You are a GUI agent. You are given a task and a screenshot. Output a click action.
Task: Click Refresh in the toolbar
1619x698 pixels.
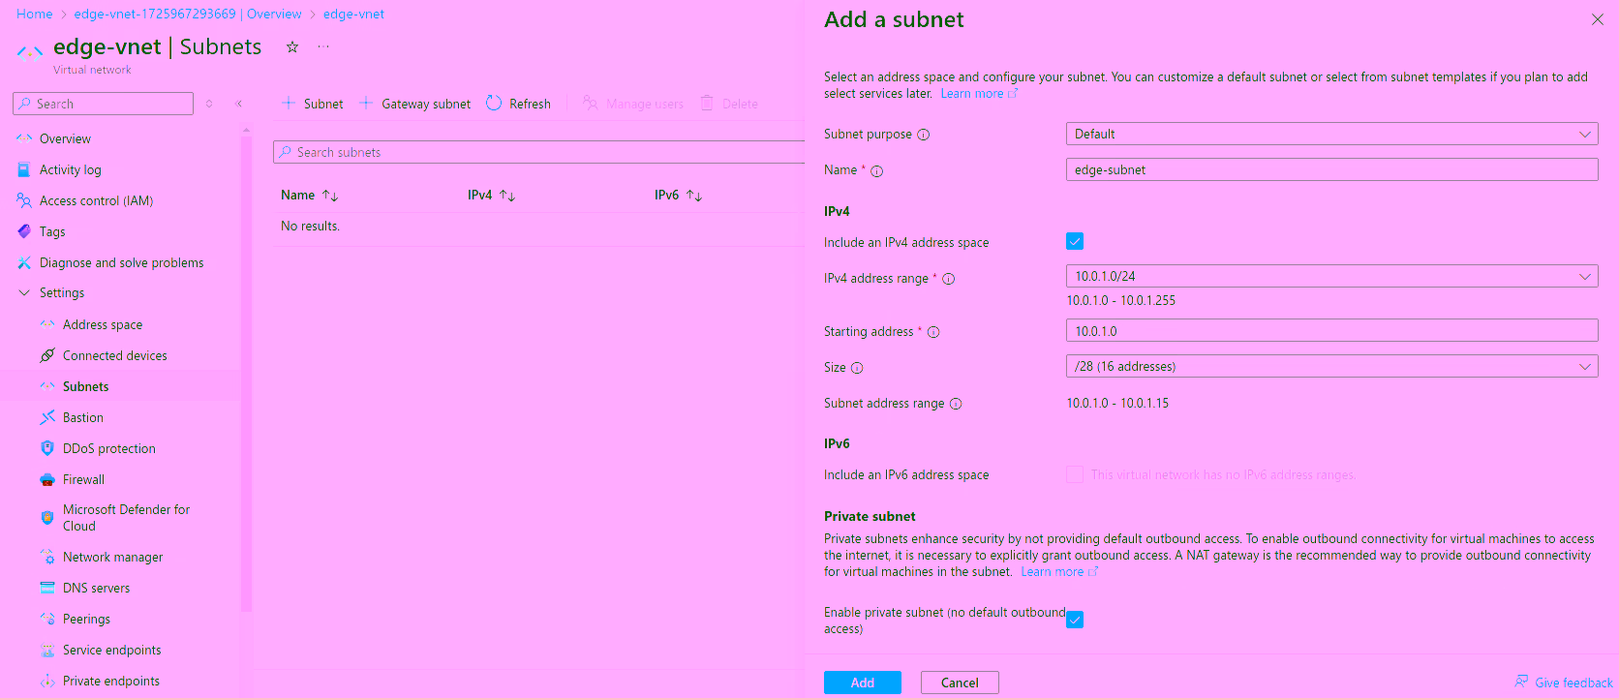pos(518,104)
